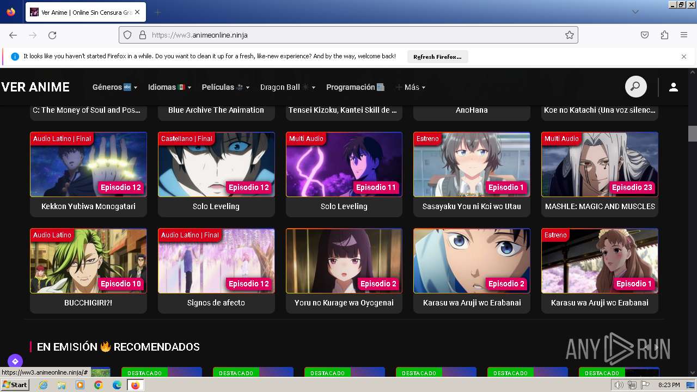Image resolution: width=697 pixels, height=392 pixels.
Task: Open Karasu wa Aruji Estreno Episodio 1 thumbnail
Action: click(600, 261)
